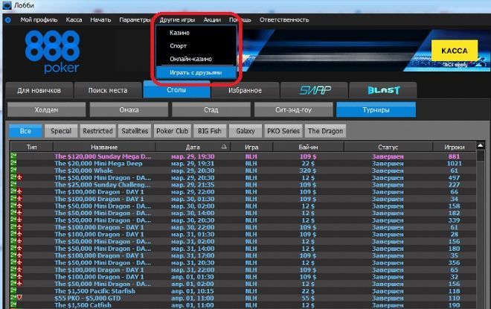The width and height of the screenshot is (491, 309).
Task: Toggle the Satellites filter
Action: coord(134,130)
